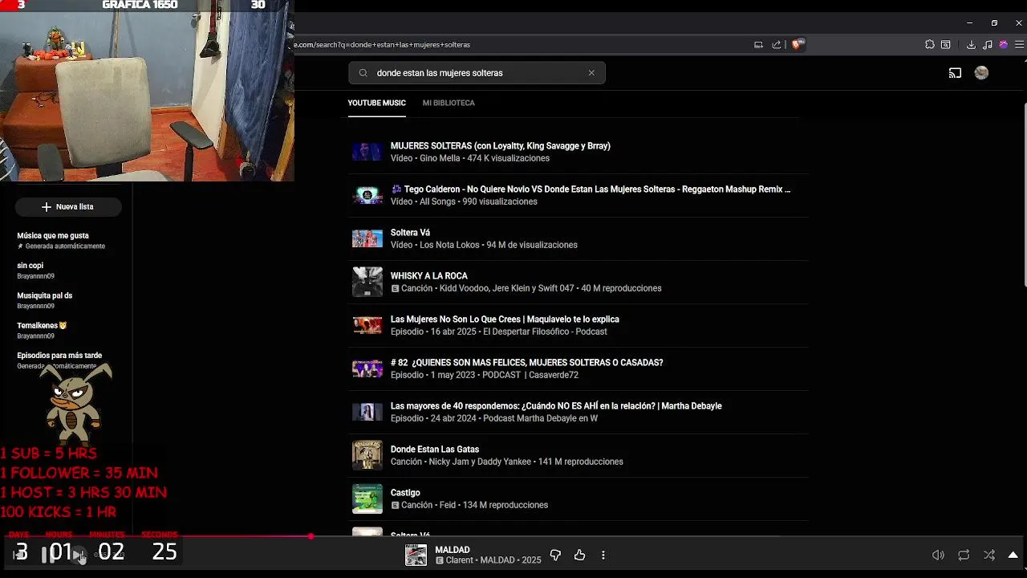Restore down the browser window

[x=994, y=22]
